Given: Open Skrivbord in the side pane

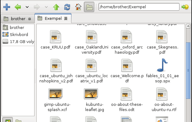Looking at the screenshot, I should click(x=18, y=34).
